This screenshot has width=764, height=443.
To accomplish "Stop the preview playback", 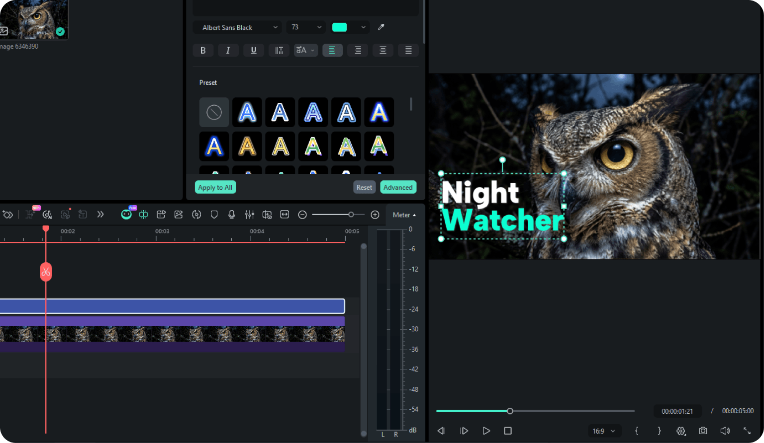I will click(507, 431).
